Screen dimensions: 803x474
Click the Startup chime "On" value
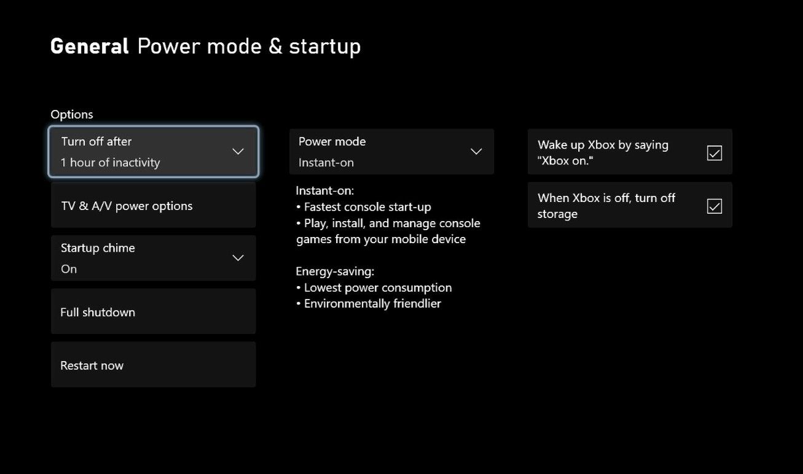pyautogui.click(x=69, y=269)
